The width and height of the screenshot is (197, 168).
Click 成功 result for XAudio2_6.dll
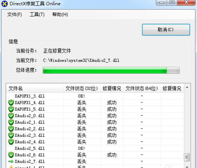pos(112,155)
